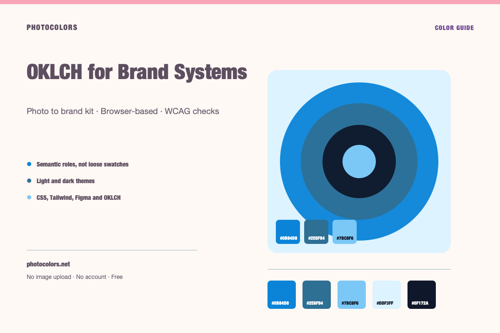Open the COLOR GUIDE header label
Screen dimensions: 500x333
[454, 28]
